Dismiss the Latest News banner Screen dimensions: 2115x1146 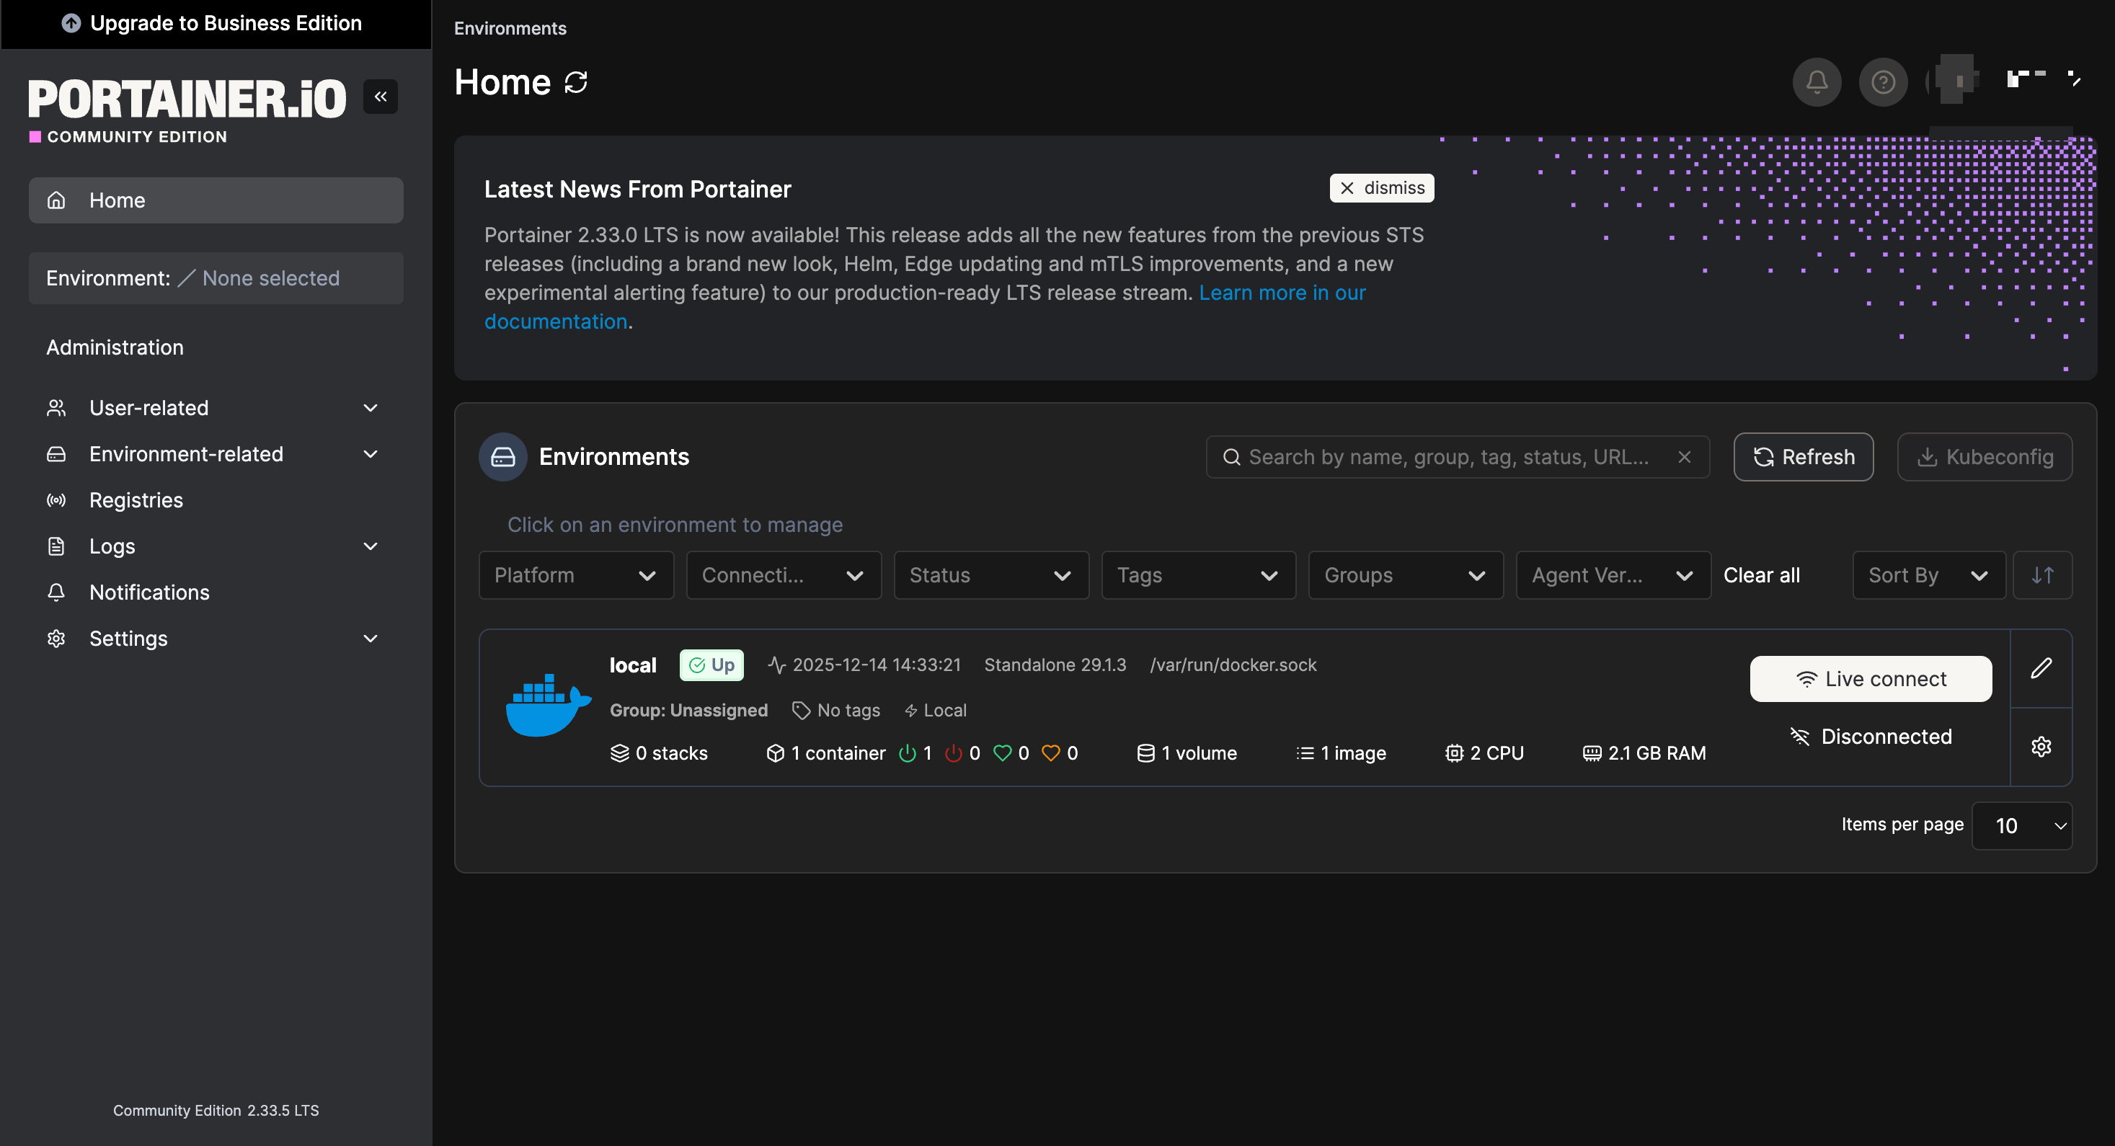[x=1382, y=188]
